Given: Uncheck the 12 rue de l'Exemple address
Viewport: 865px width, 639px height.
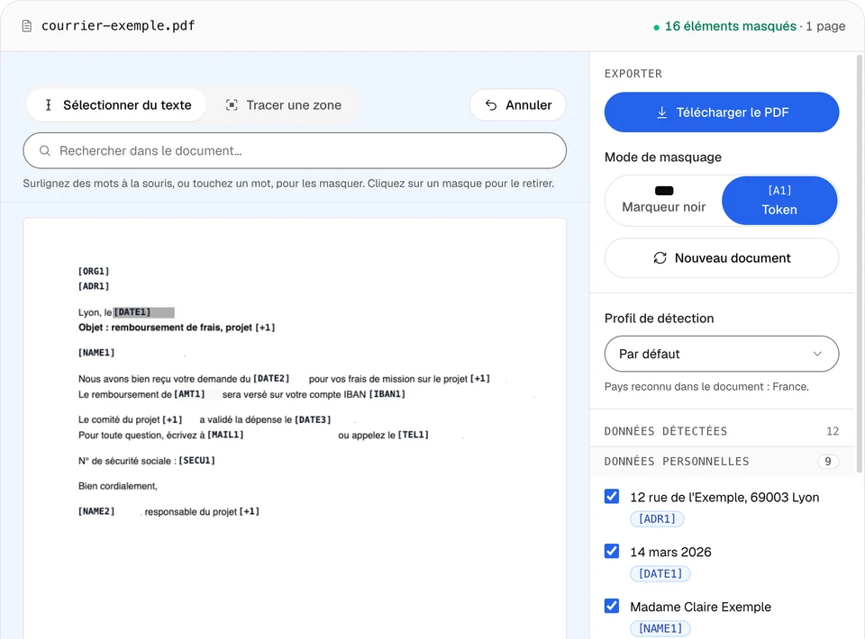Looking at the screenshot, I should tap(611, 496).
